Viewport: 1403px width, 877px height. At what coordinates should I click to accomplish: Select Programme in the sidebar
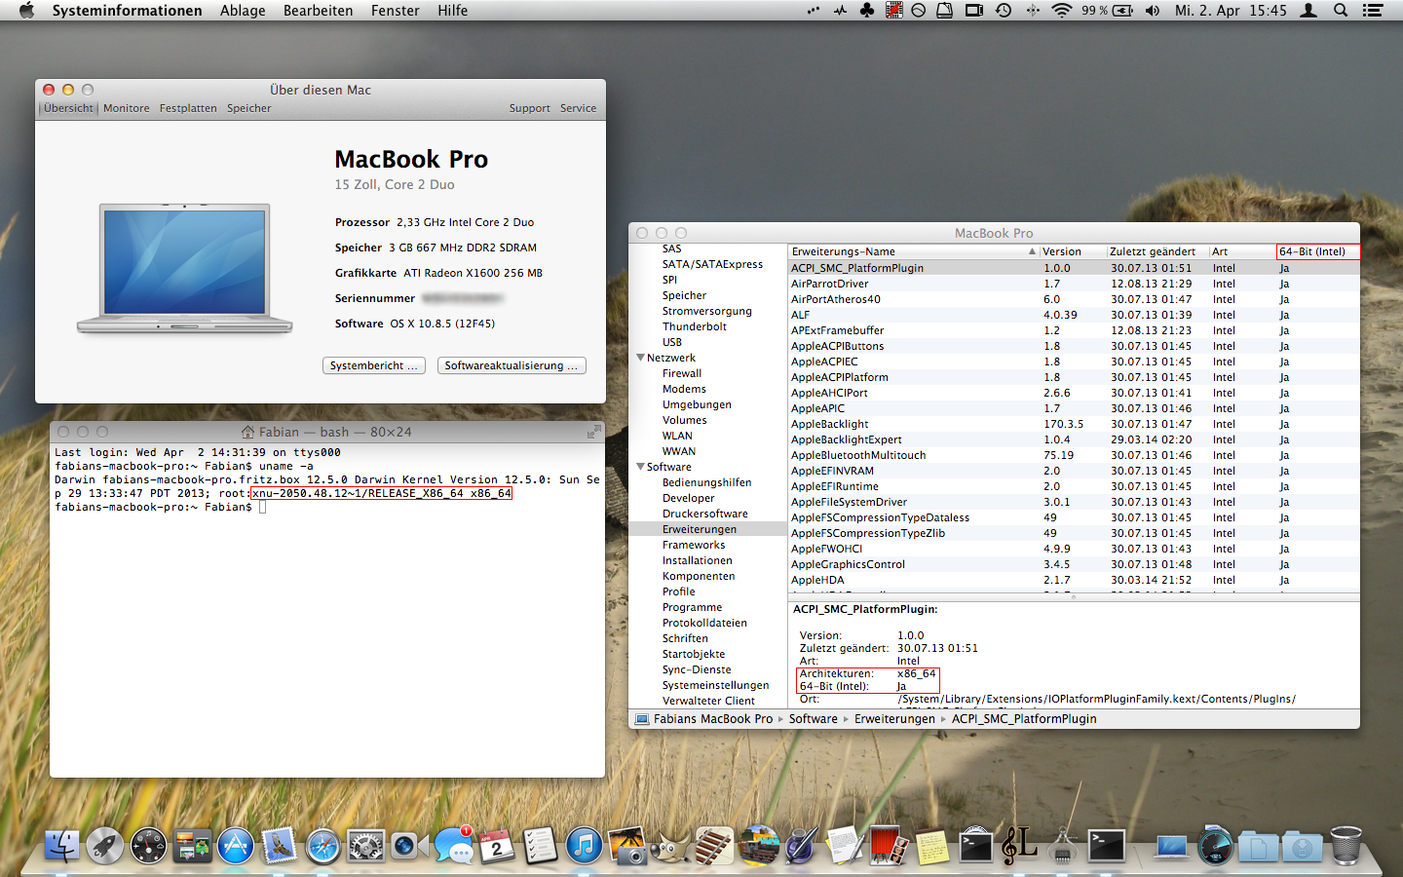click(x=692, y=607)
